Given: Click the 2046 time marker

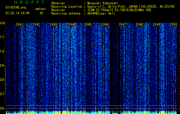Looking at the screenshot, I should pyautogui.click(x=105, y=25).
